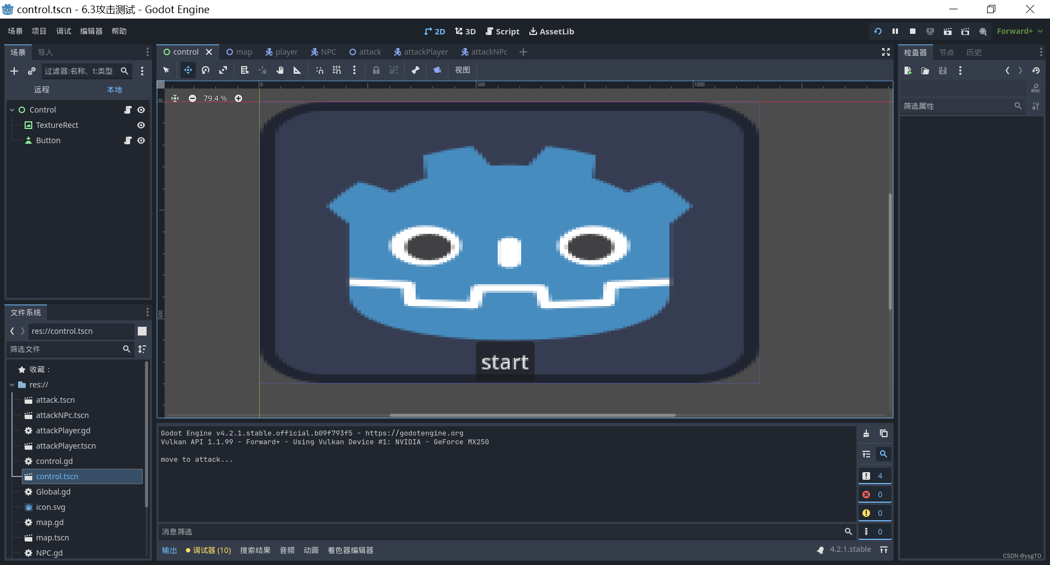
Task: Open remote debug options
Action: (x=930, y=31)
